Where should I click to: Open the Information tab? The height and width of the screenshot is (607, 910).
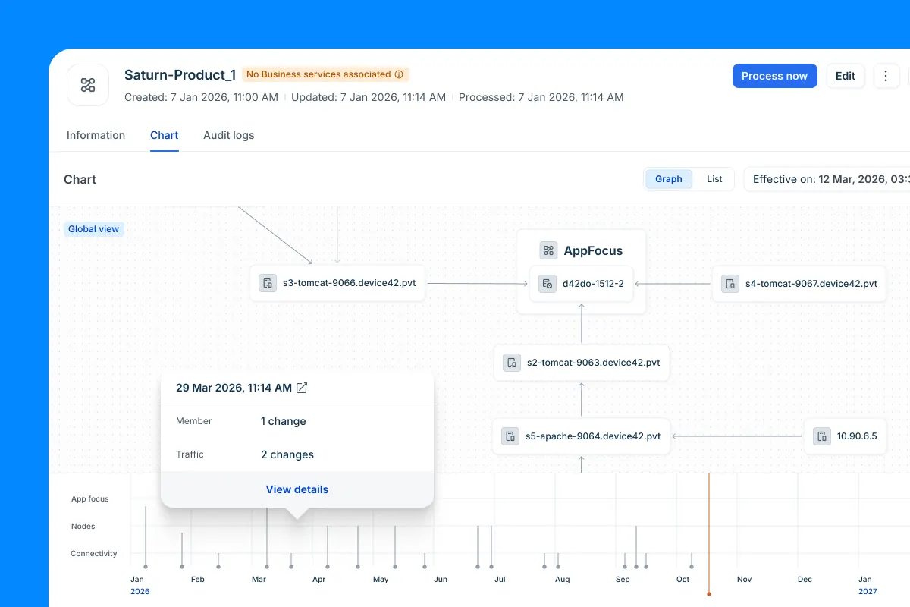tap(96, 135)
